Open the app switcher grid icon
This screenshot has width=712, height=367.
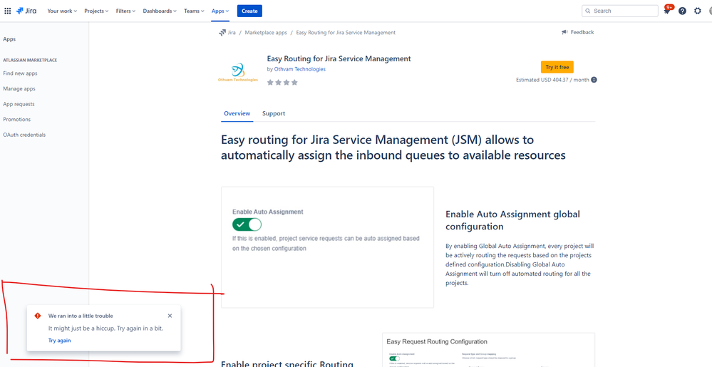(7, 11)
